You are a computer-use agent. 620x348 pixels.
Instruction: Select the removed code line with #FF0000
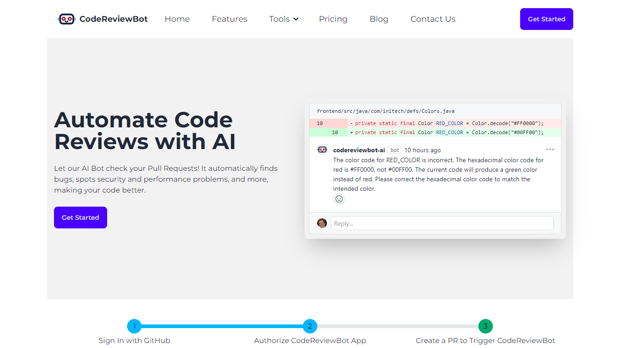tap(435, 123)
